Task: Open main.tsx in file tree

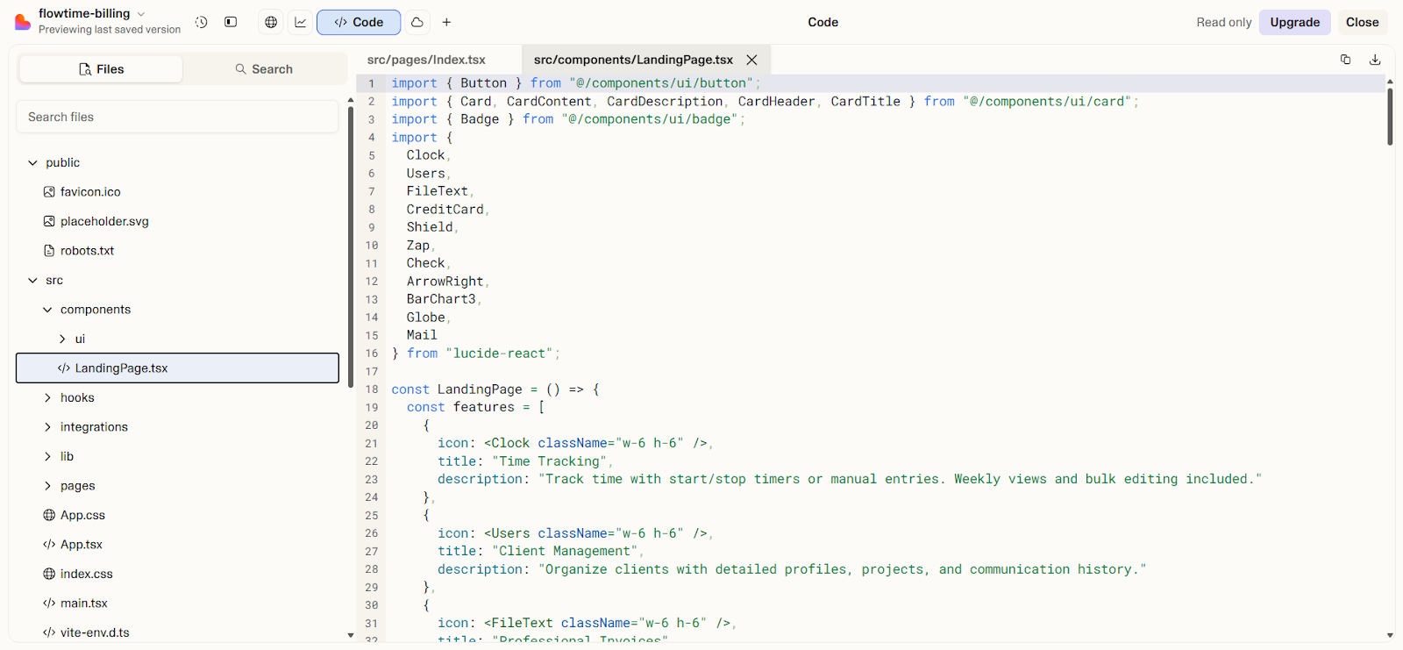Action: (84, 604)
